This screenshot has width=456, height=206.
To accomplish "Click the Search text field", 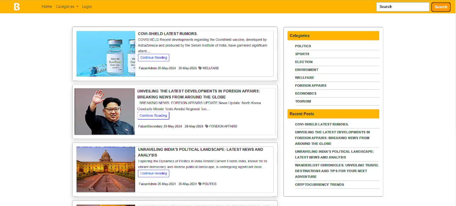I will point(403,7).
